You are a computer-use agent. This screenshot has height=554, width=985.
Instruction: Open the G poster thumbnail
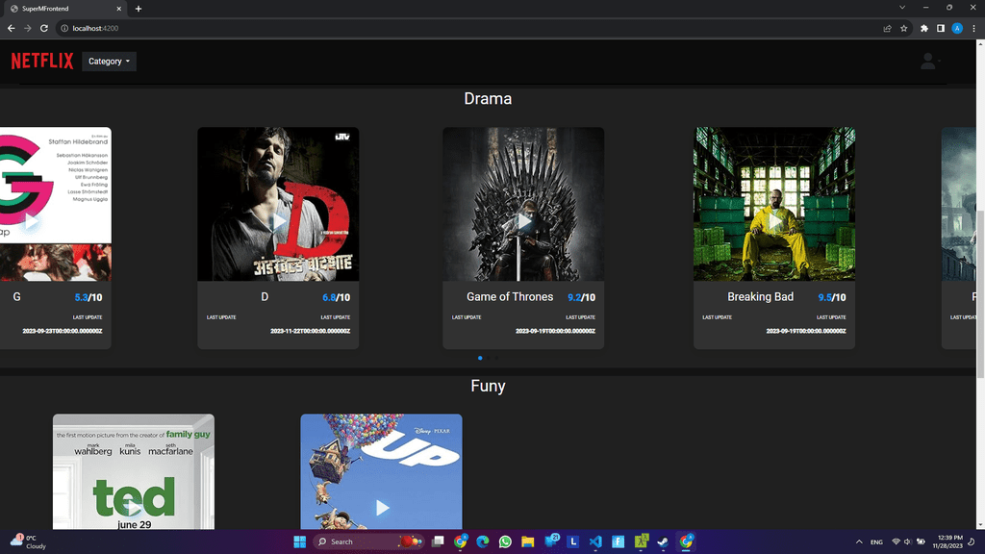[x=55, y=204]
